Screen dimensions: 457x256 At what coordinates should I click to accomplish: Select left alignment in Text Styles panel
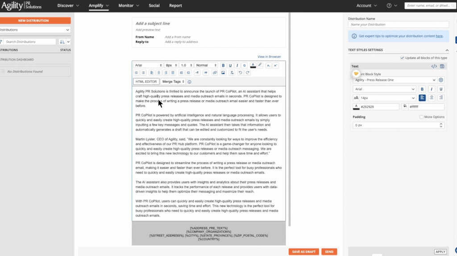tap(422, 98)
